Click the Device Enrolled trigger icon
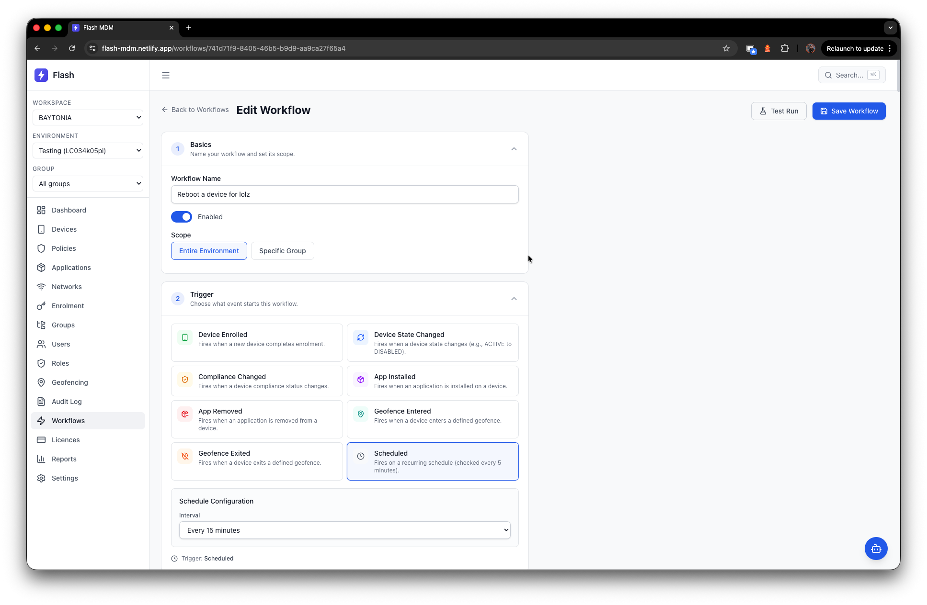This screenshot has width=927, height=605. tap(185, 337)
